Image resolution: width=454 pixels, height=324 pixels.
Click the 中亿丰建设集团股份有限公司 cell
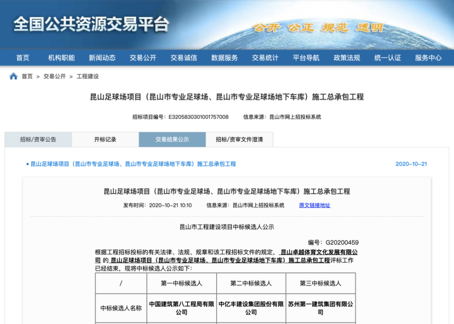[251, 308]
